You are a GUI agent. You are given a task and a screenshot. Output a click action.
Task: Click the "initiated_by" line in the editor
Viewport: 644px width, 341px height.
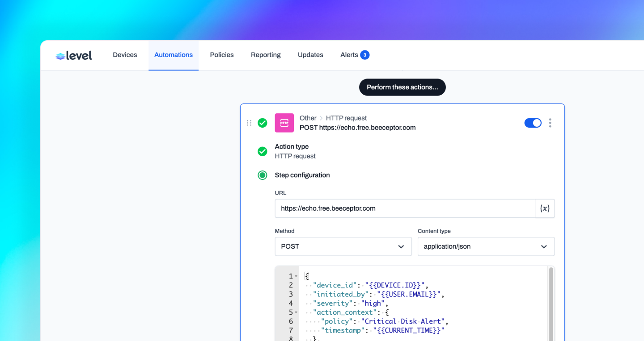[x=375, y=294]
